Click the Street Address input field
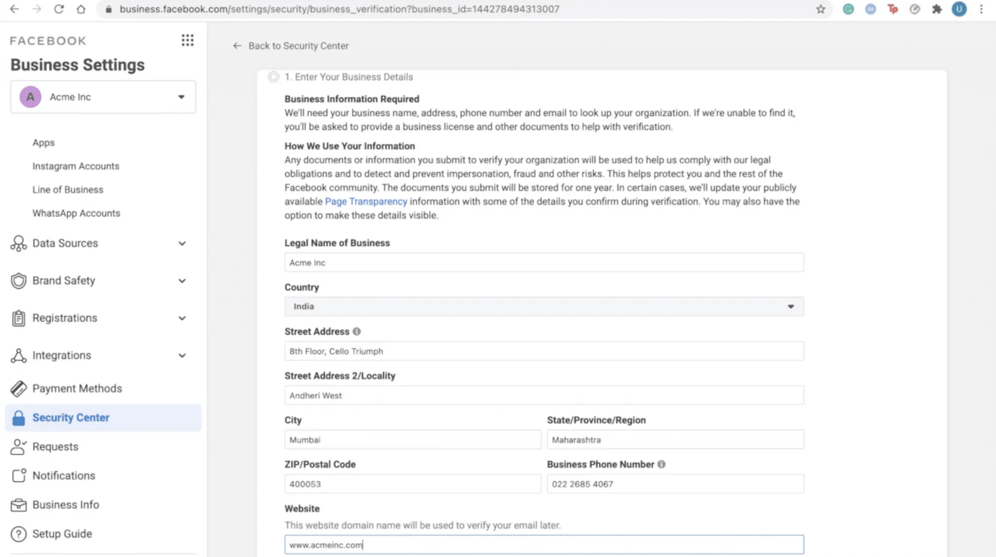The image size is (996, 557). click(x=544, y=351)
